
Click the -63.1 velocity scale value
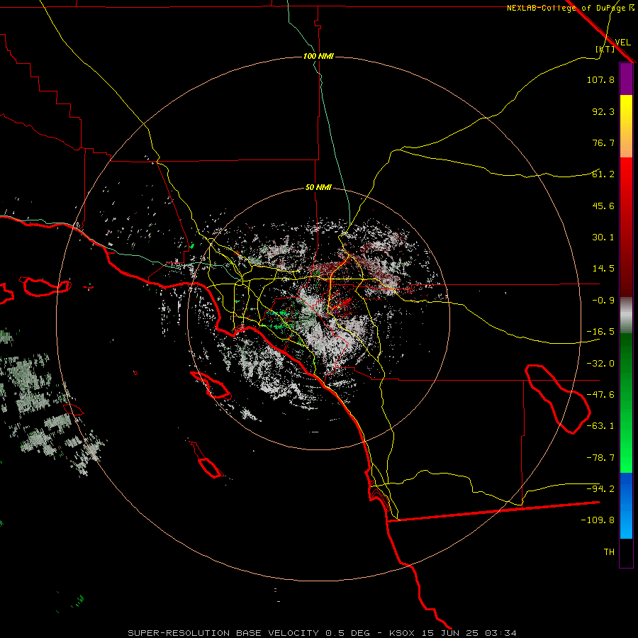pyautogui.click(x=600, y=426)
